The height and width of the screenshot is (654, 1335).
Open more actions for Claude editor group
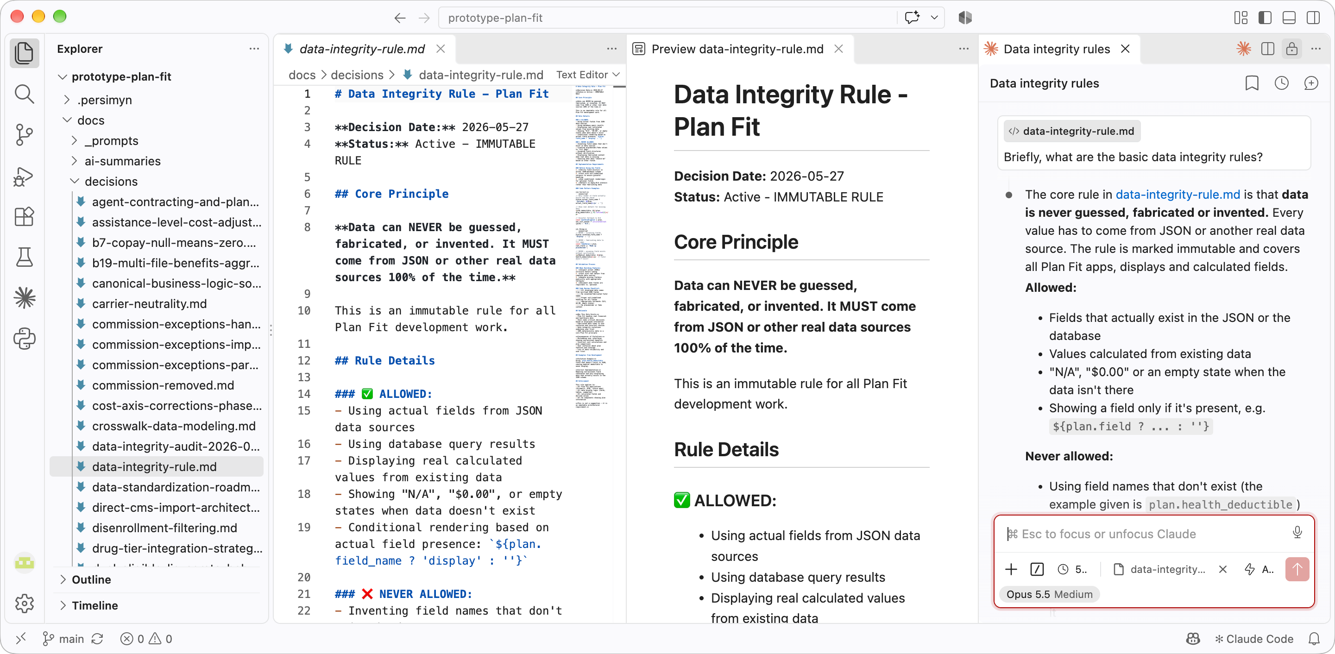coord(1315,49)
